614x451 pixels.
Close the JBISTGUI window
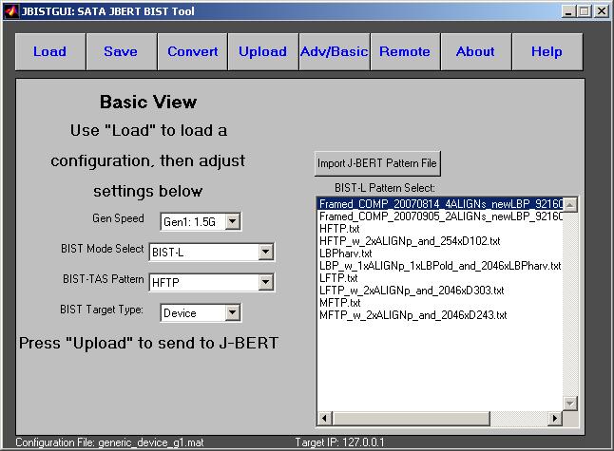coord(602,11)
